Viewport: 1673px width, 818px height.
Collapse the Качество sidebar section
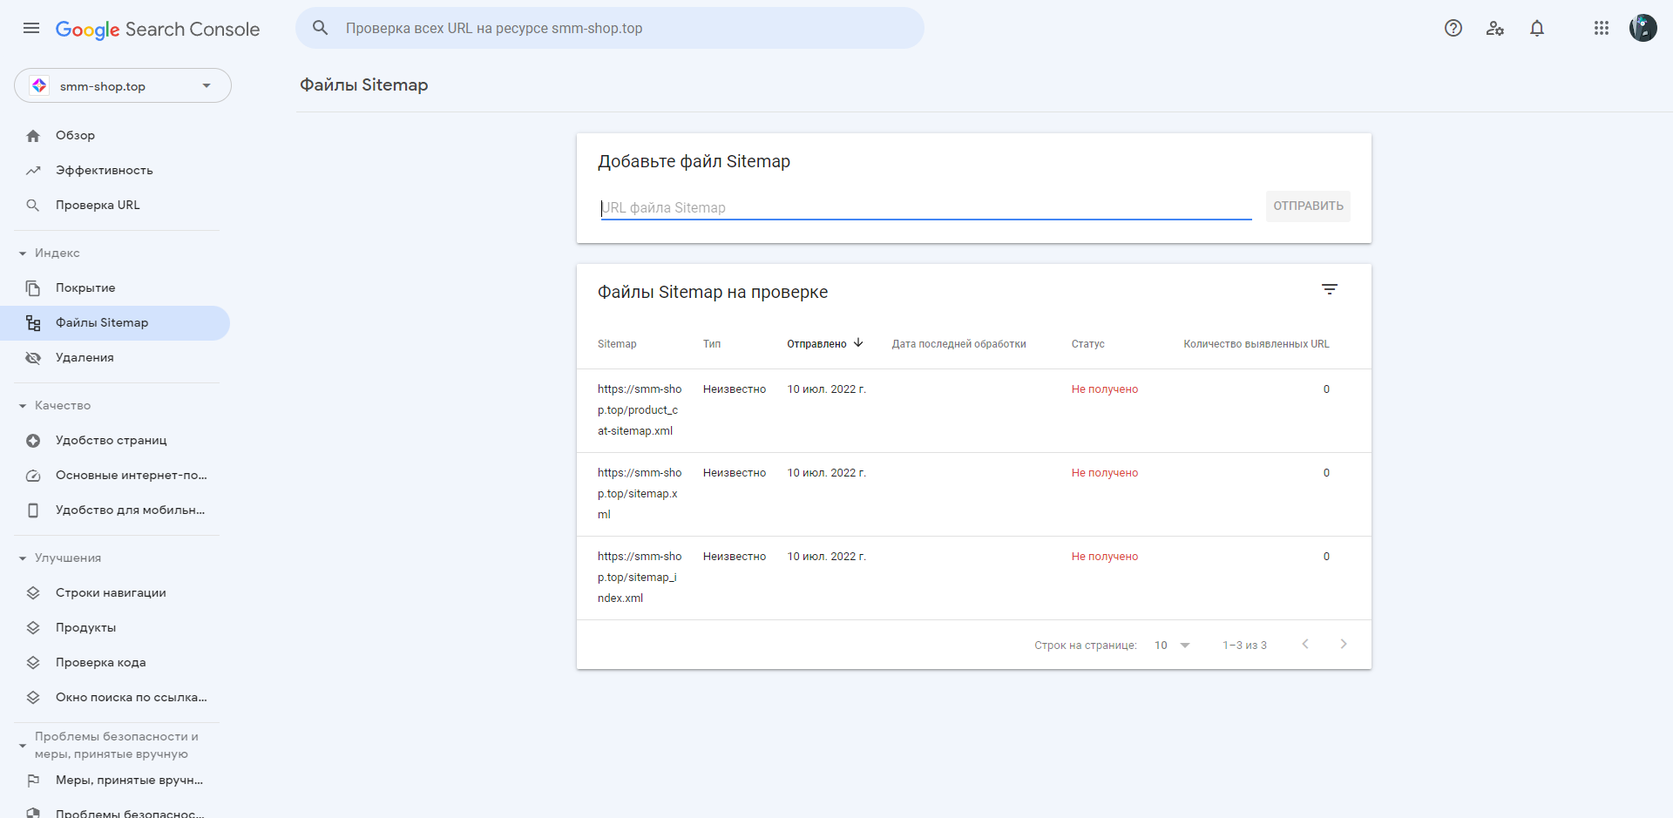(x=23, y=406)
